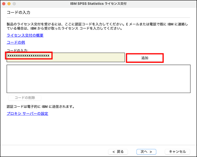The width and height of the screenshot is (197, 157).
Task: Click the < 戻る button
Action: [x=118, y=152]
